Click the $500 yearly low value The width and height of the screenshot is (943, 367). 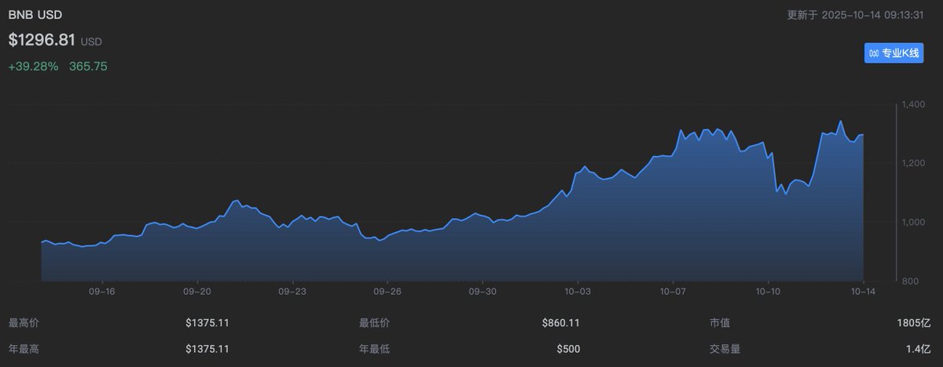568,348
